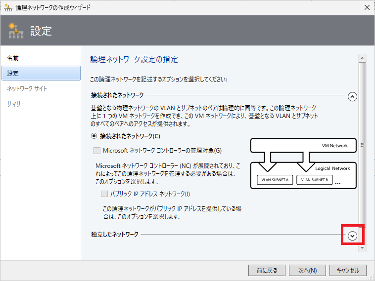Click the 次へ(N) button
375x281 pixels.
[x=307, y=270]
